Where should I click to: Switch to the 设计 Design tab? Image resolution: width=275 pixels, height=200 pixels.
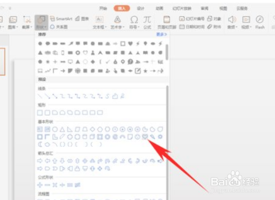click(x=140, y=8)
